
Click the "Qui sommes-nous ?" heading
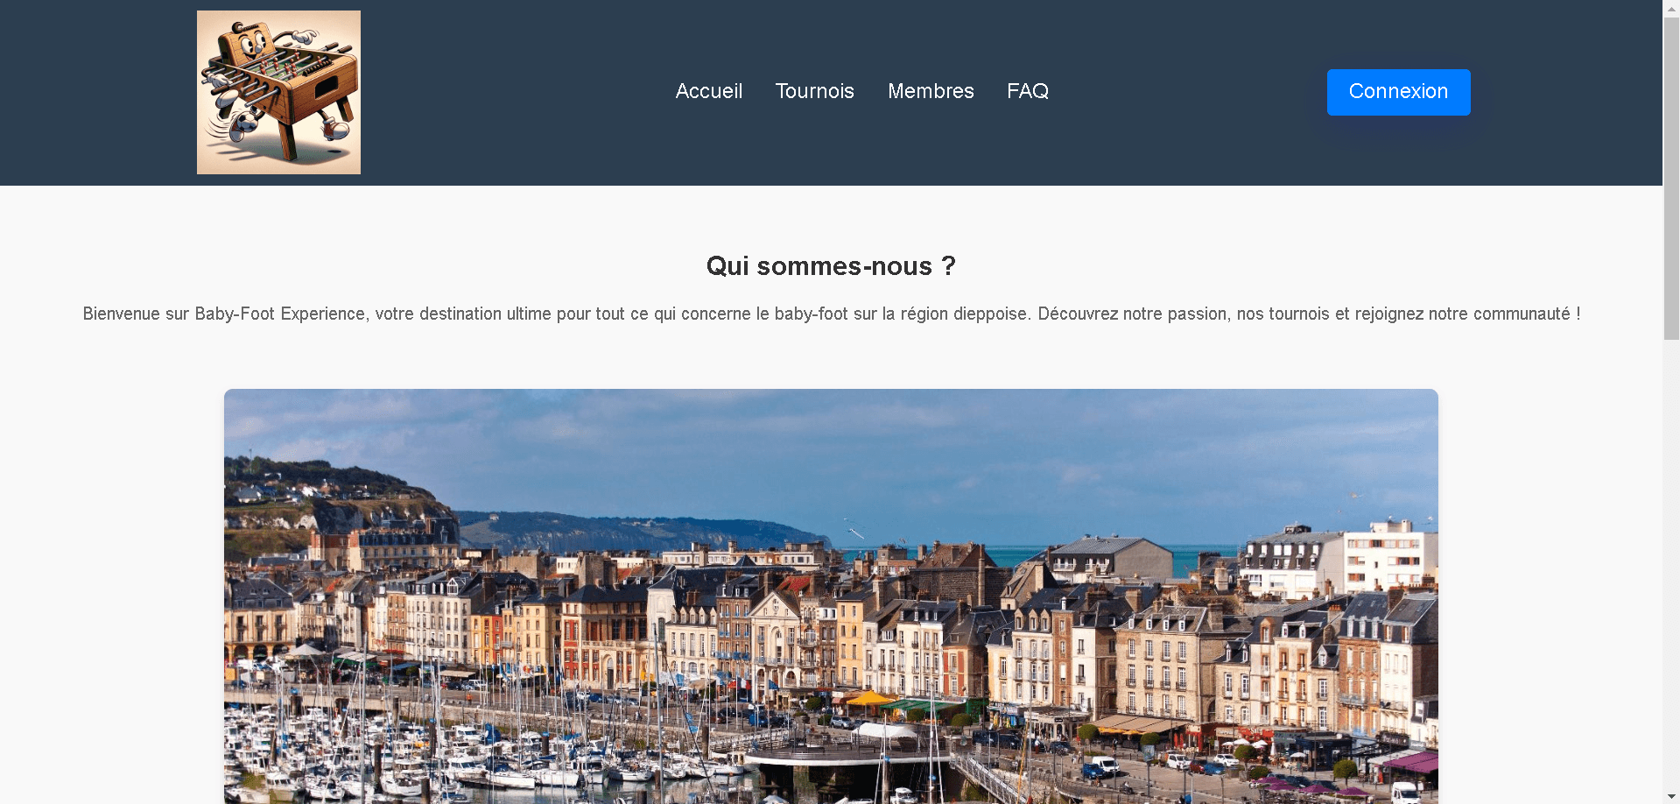(830, 266)
